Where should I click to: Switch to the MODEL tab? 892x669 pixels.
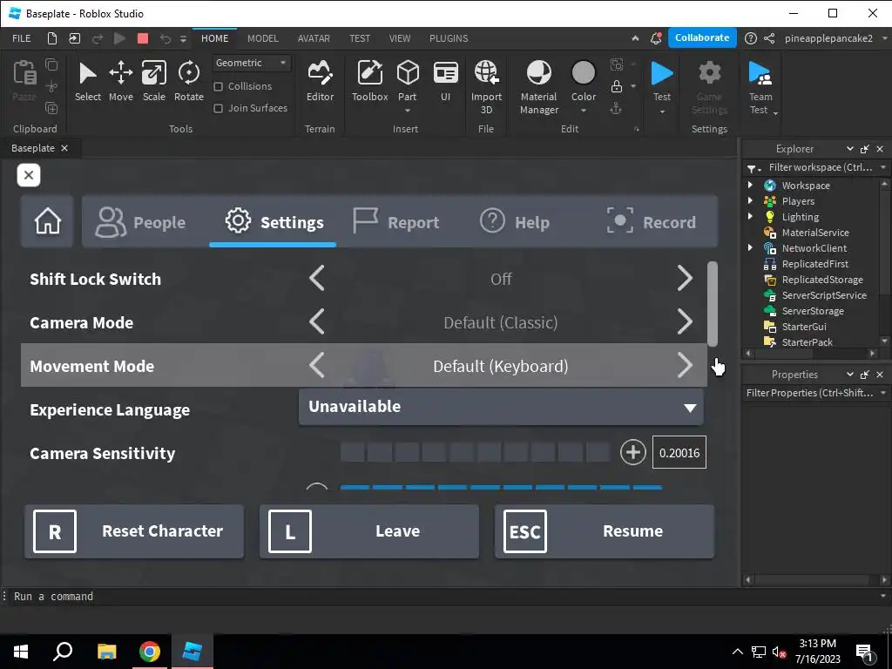[x=263, y=38]
